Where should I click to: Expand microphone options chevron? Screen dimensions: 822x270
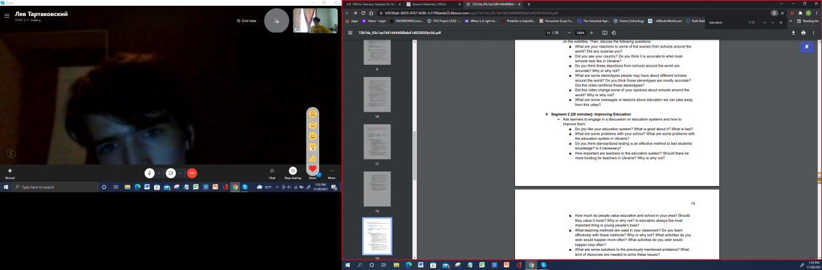point(159,173)
